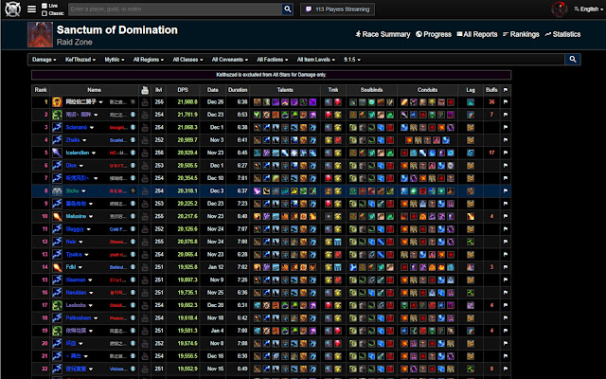Click the legendary icon in Icelandian's row
This screenshot has height=379, width=606.
471,153
